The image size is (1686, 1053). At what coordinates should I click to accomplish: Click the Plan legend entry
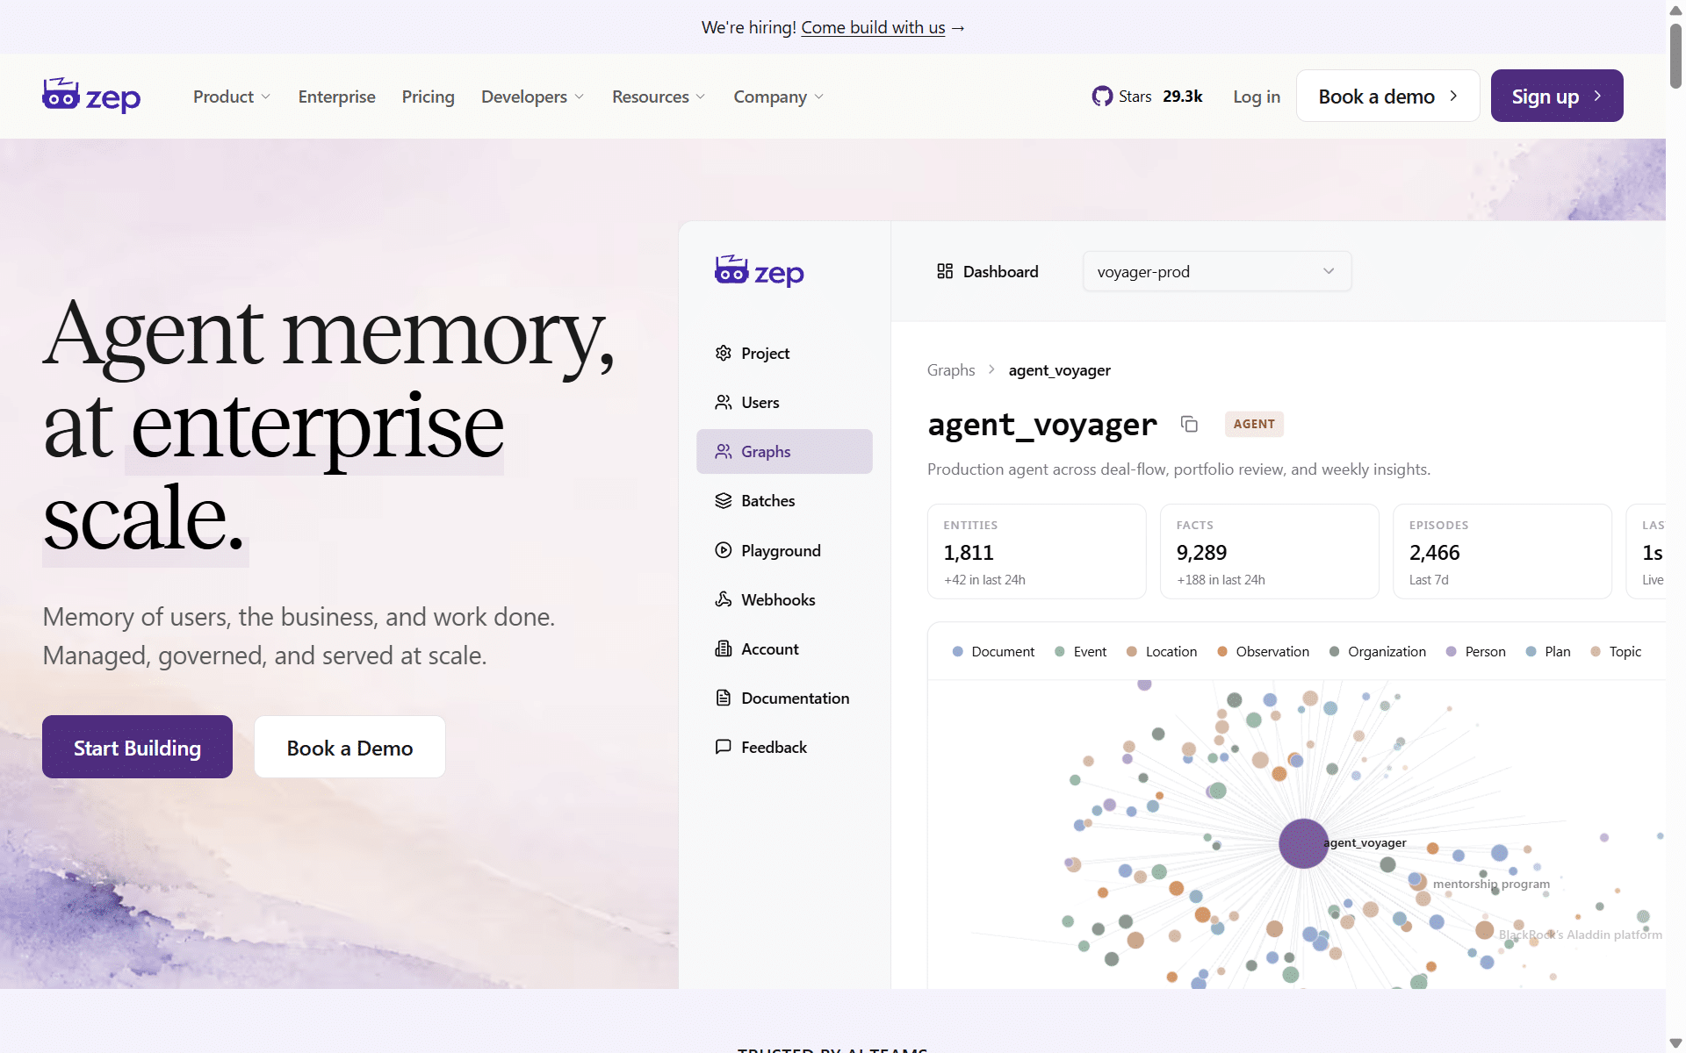(x=1548, y=651)
